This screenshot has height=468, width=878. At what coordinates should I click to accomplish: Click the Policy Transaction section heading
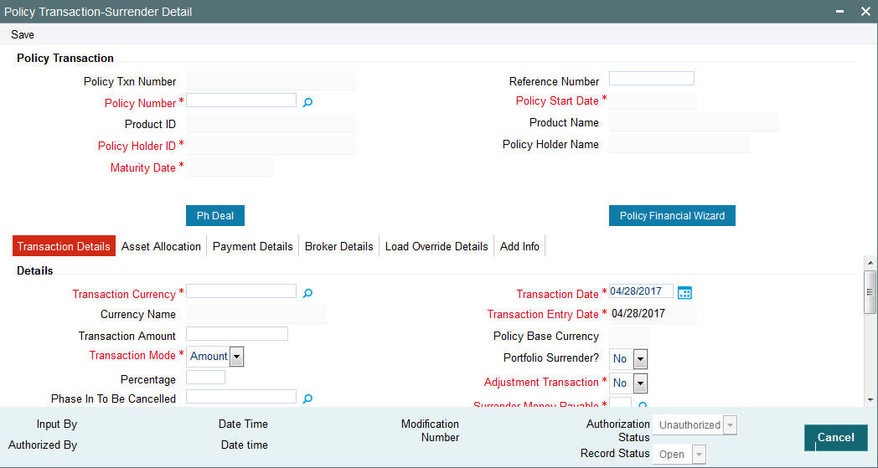[x=65, y=59]
